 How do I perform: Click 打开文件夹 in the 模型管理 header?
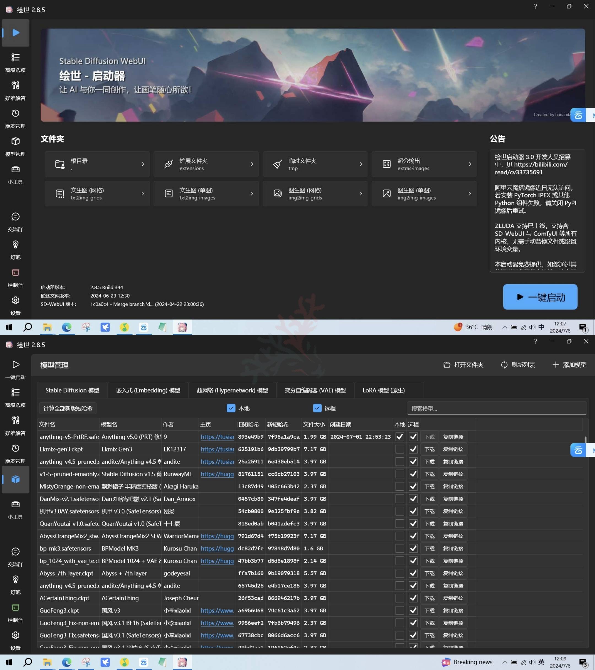click(463, 364)
